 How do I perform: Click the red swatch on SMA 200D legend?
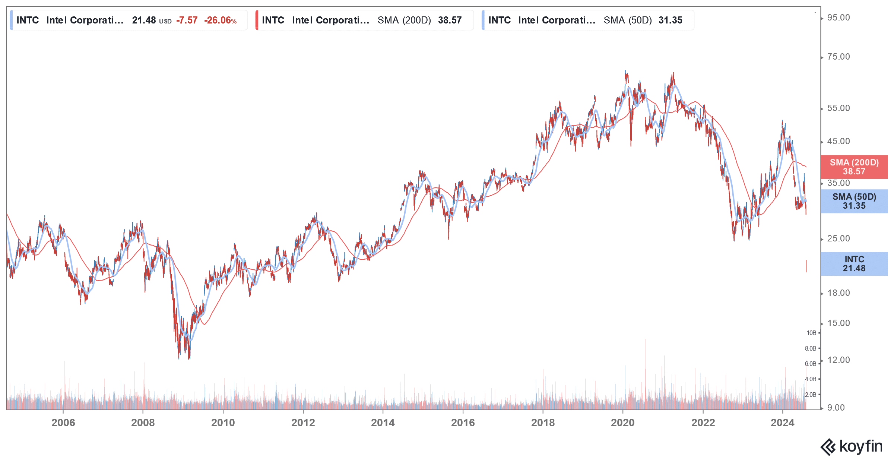pos(257,20)
